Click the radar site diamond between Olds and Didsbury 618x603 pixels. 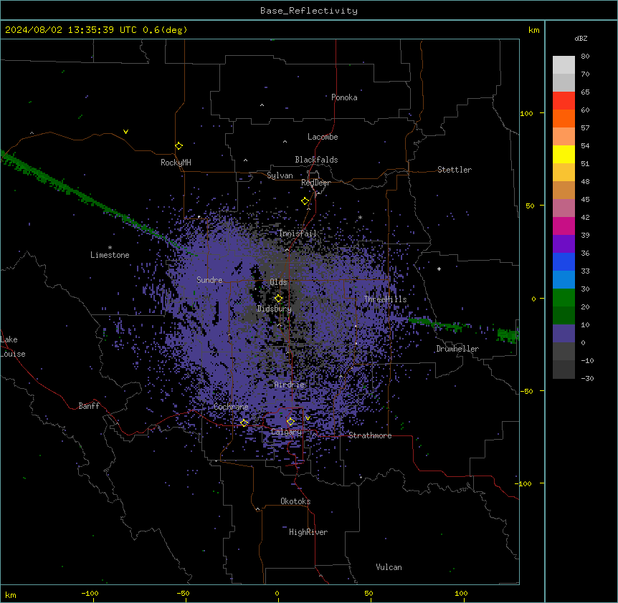pos(278,299)
